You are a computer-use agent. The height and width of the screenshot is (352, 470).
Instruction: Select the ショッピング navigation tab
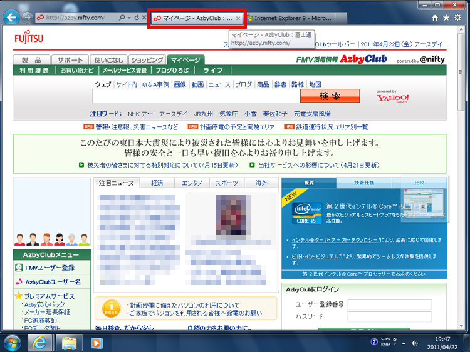click(147, 60)
